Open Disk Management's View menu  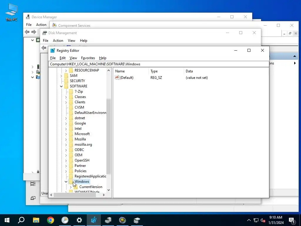[71, 41]
